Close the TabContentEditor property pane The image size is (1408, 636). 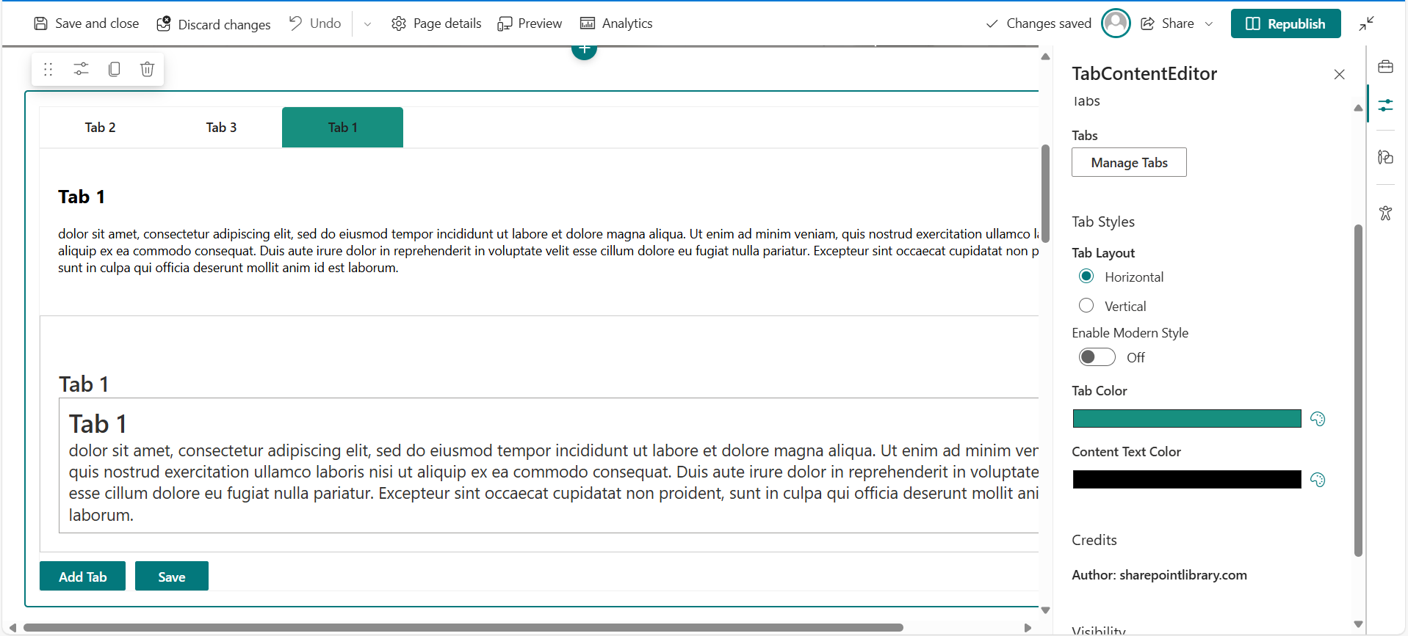(1339, 74)
